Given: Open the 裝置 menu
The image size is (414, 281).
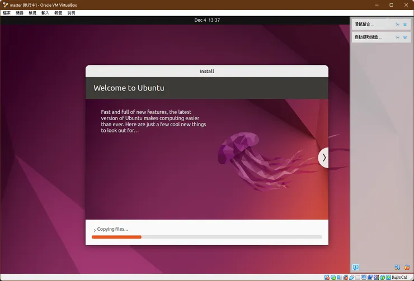Looking at the screenshot, I should (x=58, y=13).
